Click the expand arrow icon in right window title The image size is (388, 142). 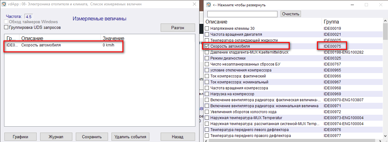(209, 5)
